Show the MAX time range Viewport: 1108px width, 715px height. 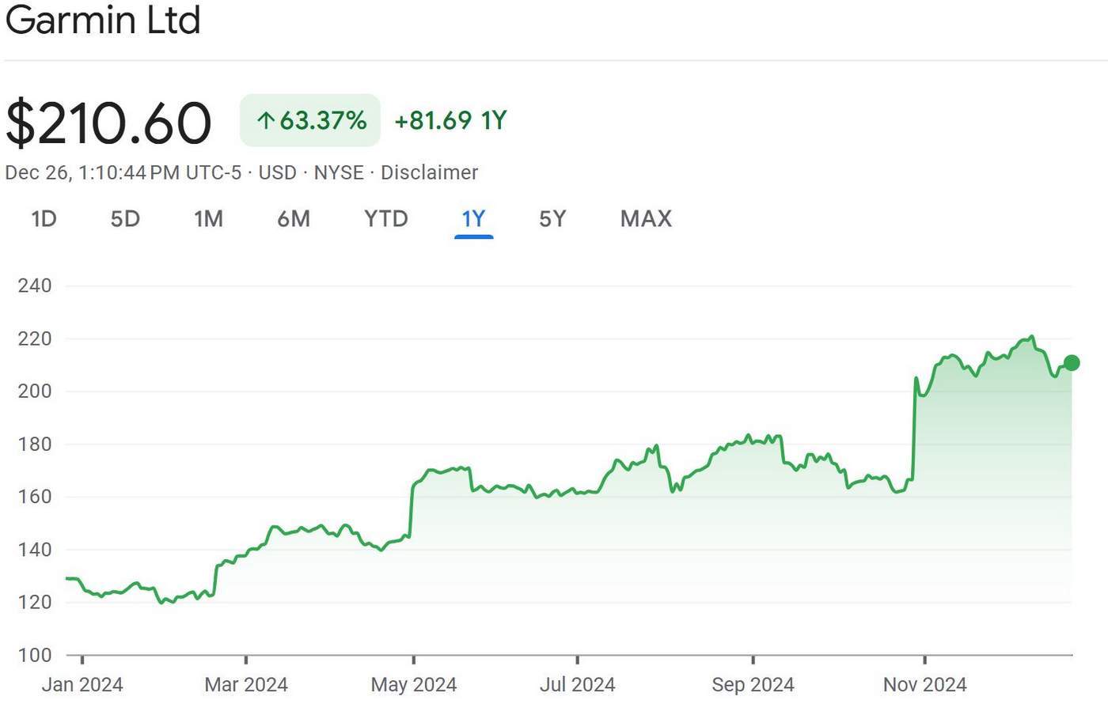(646, 219)
